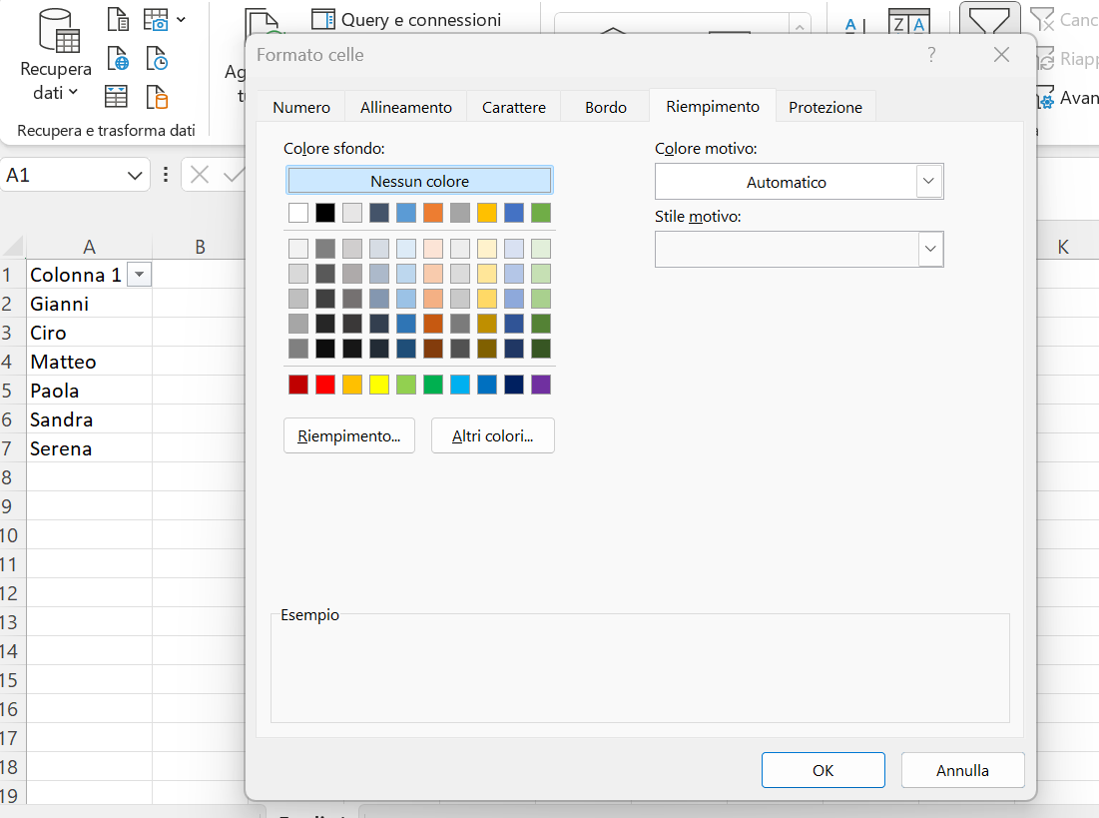The image size is (1099, 818).
Task: Pick the orange swatch in top theme row
Action: 433,213
